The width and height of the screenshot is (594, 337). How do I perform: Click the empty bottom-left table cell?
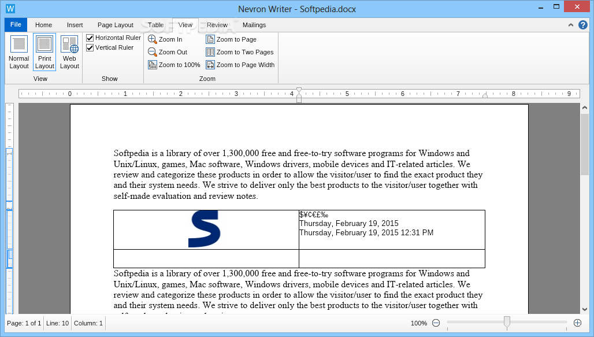pyautogui.click(x=206, y=258)
